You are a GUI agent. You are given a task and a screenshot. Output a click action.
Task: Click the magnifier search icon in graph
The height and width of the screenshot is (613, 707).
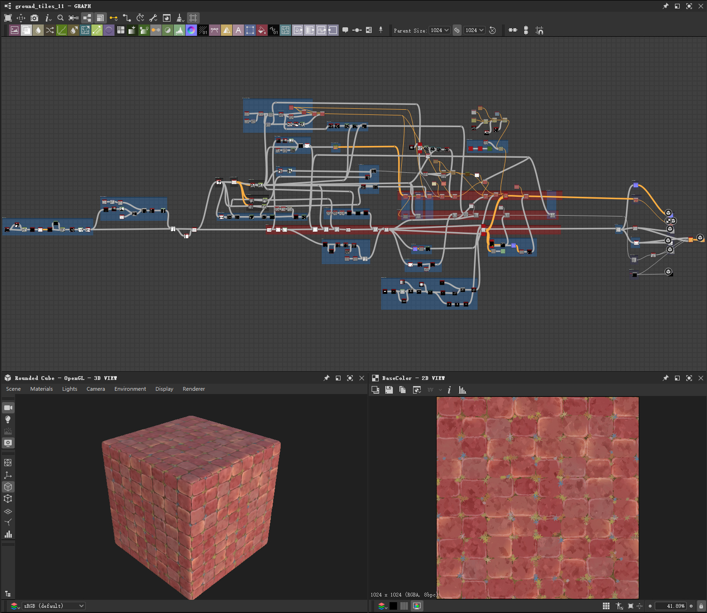[x=60, y=18]
